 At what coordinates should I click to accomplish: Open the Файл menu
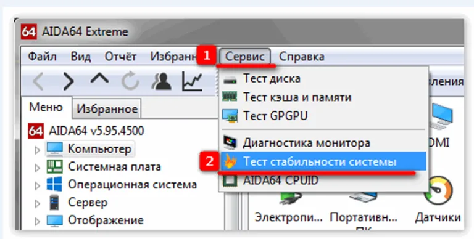point(42,57)
